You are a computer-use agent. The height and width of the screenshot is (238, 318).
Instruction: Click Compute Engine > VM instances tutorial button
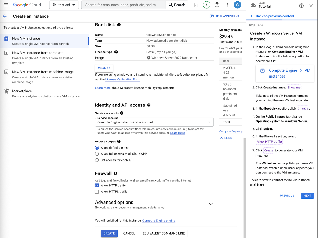coord(285,73)
